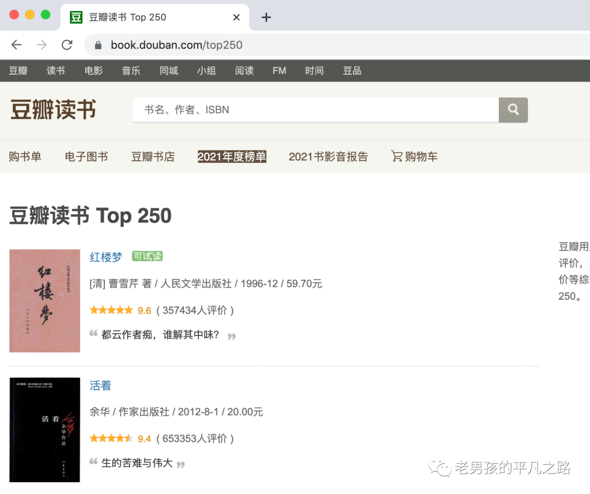Click the 可试读 badge next to 红楼梦

(x=146, y=255)
